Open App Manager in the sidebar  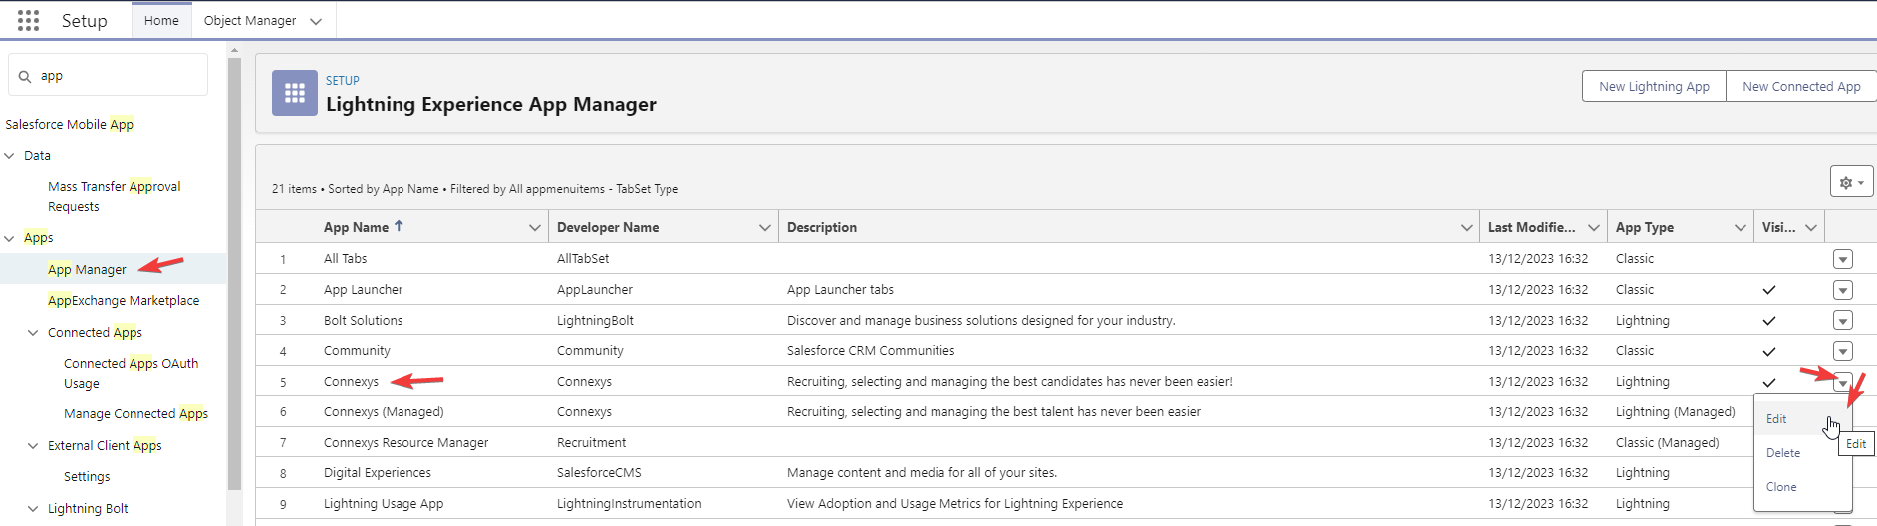pyautogui.click(x=87, y=269)
